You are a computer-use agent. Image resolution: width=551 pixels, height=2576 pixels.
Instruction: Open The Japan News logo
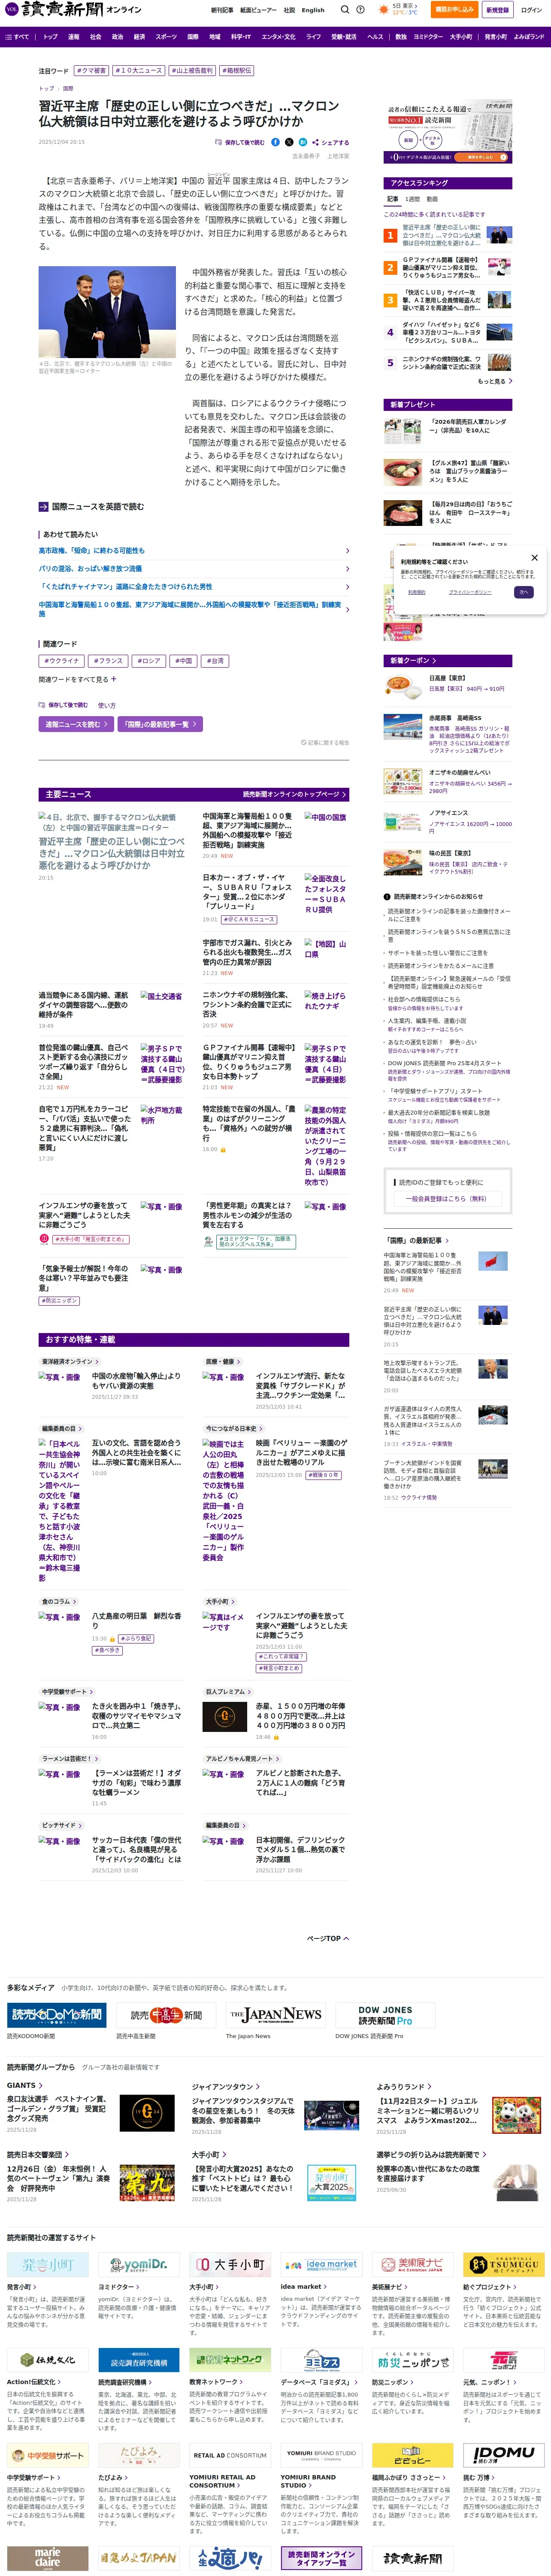(x=275, y=2015)
